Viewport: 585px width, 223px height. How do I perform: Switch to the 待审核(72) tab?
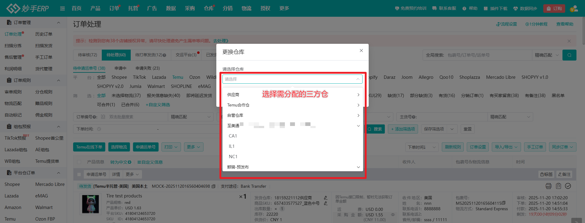click(87, 55)
